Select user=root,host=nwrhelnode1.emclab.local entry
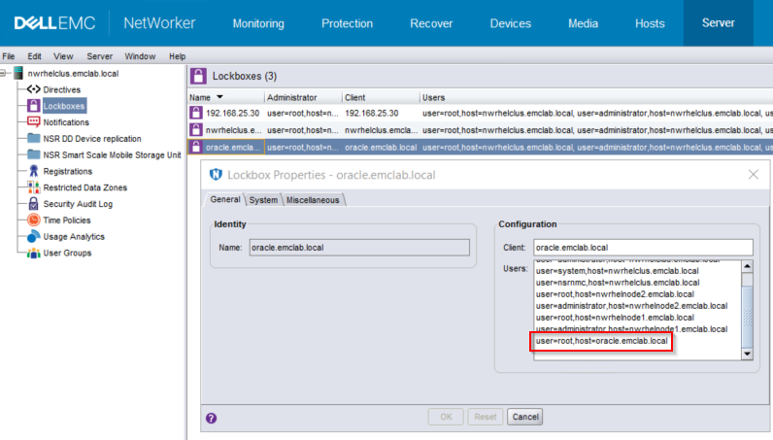The image size is (773, 440). tap(615, 318)
